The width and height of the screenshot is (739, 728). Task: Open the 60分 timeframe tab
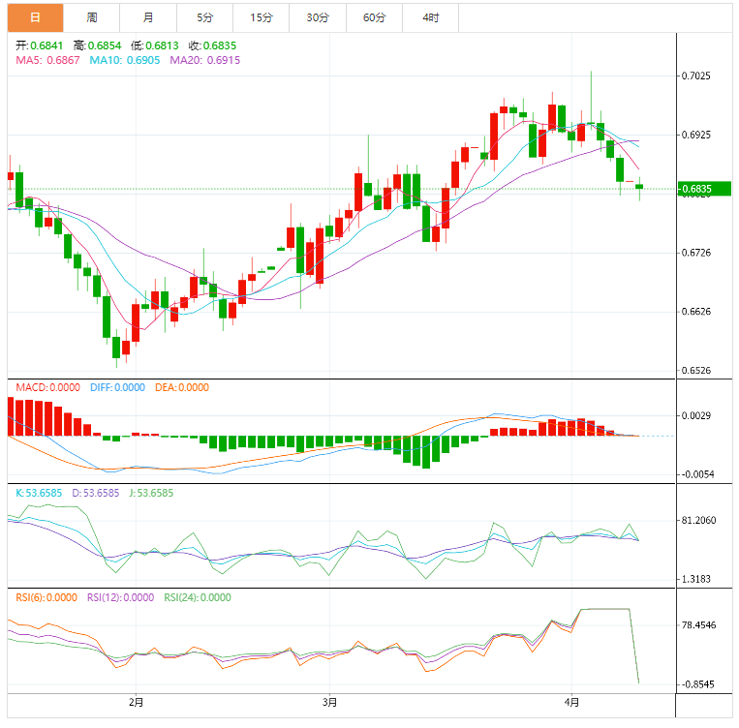pos(374,17)
